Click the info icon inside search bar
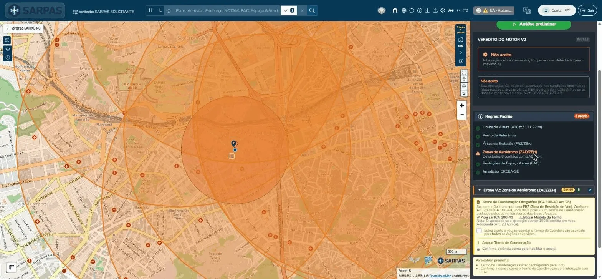602x279 pixels. [169, 11]
